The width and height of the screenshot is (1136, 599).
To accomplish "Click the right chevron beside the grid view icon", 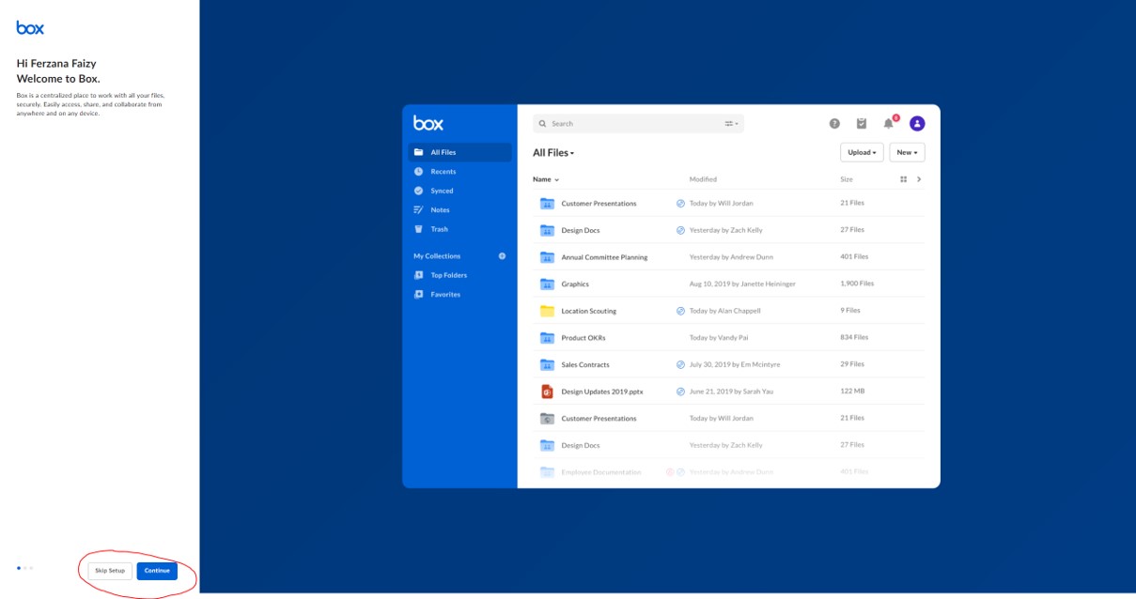I will [x=919, y=178].
